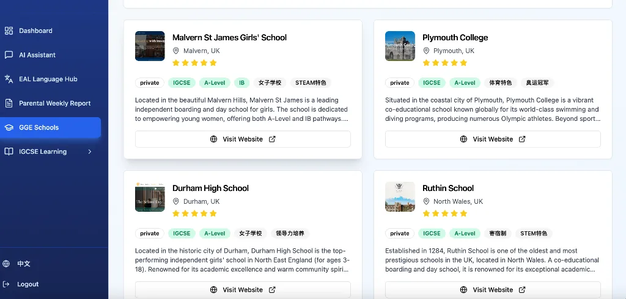Click the 领导力培养 tag on Durham High School
The height and width of the screenshot is (299, 626).
(290, 234)
